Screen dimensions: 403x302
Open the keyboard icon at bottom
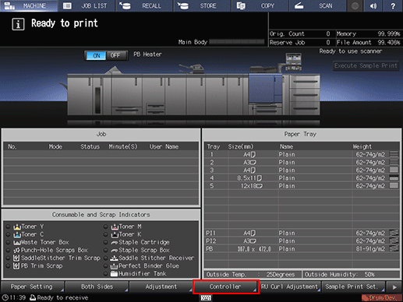pos(206,298)
